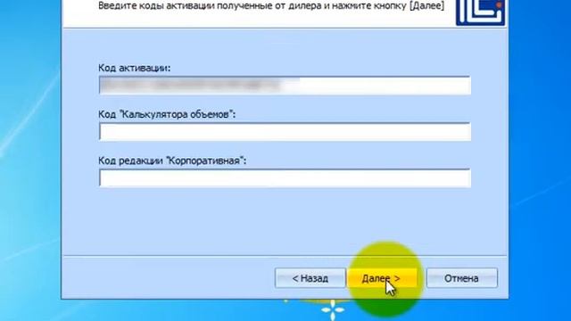This screenshot has height=321, width=571.
Task: Go back with the < Назад button
Action: pyautogui.click(x=310, y=278)
